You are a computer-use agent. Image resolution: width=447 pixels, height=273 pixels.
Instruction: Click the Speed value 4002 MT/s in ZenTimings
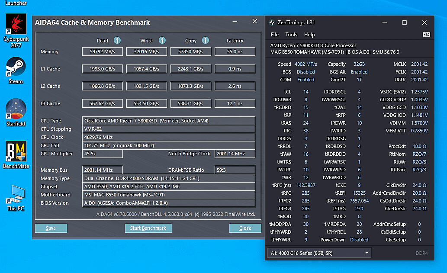tap(306, 64)
